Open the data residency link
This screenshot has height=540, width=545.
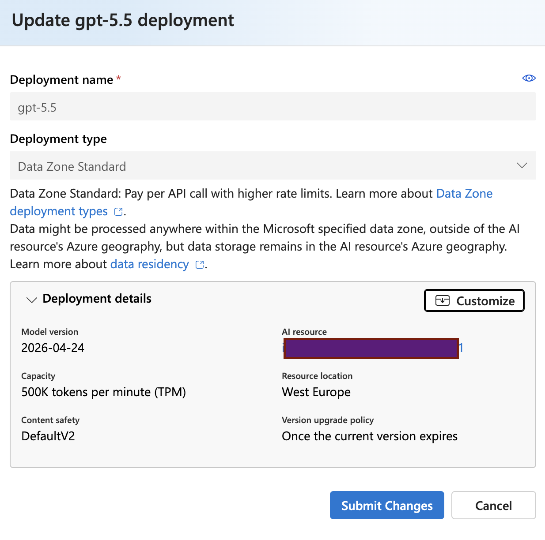pos(150,264)
